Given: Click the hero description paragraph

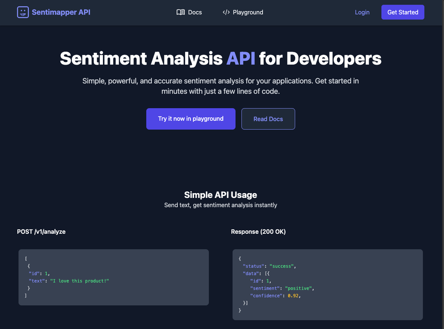Looking at the screenshot, I should point(221,86).
